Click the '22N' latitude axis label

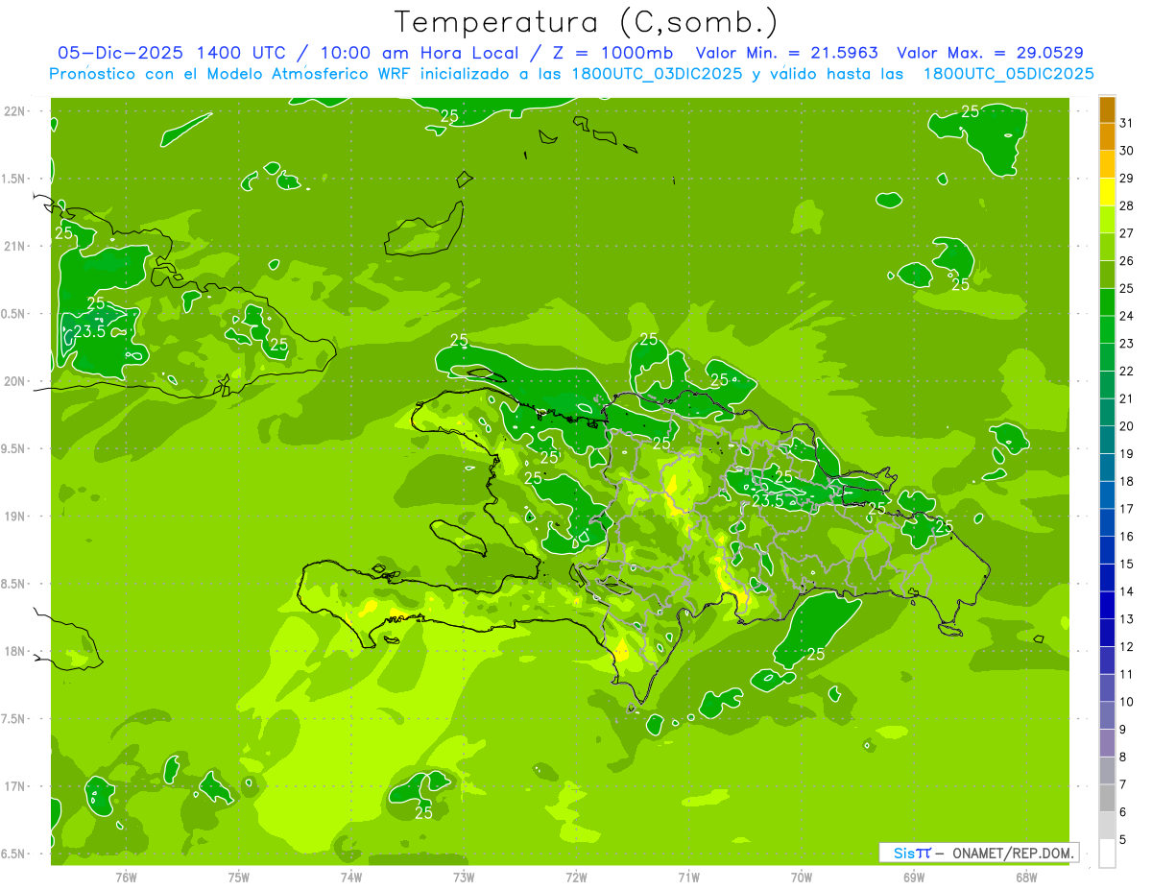coord(14,110)
